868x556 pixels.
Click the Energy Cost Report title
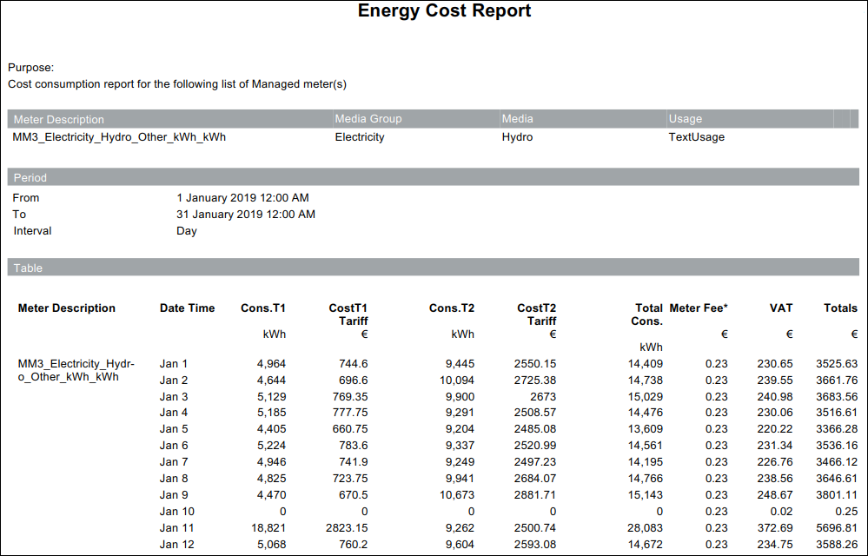444,11
